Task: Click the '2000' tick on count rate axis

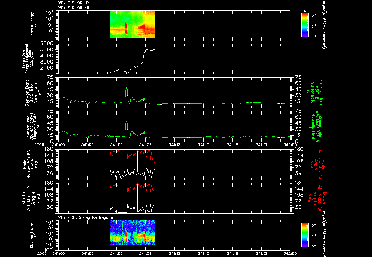Action: (x=47, y=68)
